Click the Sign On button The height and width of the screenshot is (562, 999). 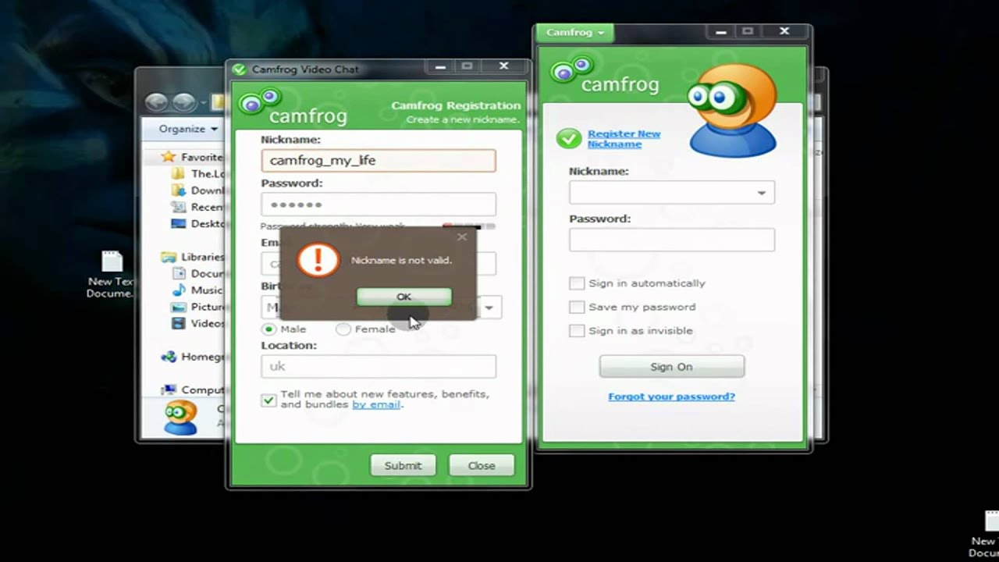click(672, 367)
